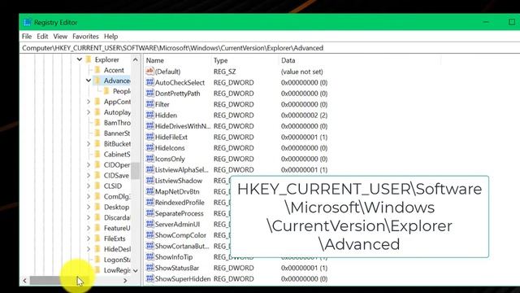
Task: Select the ComDlg key in tree
Action: pyautogui.click(x=117, y=196)
